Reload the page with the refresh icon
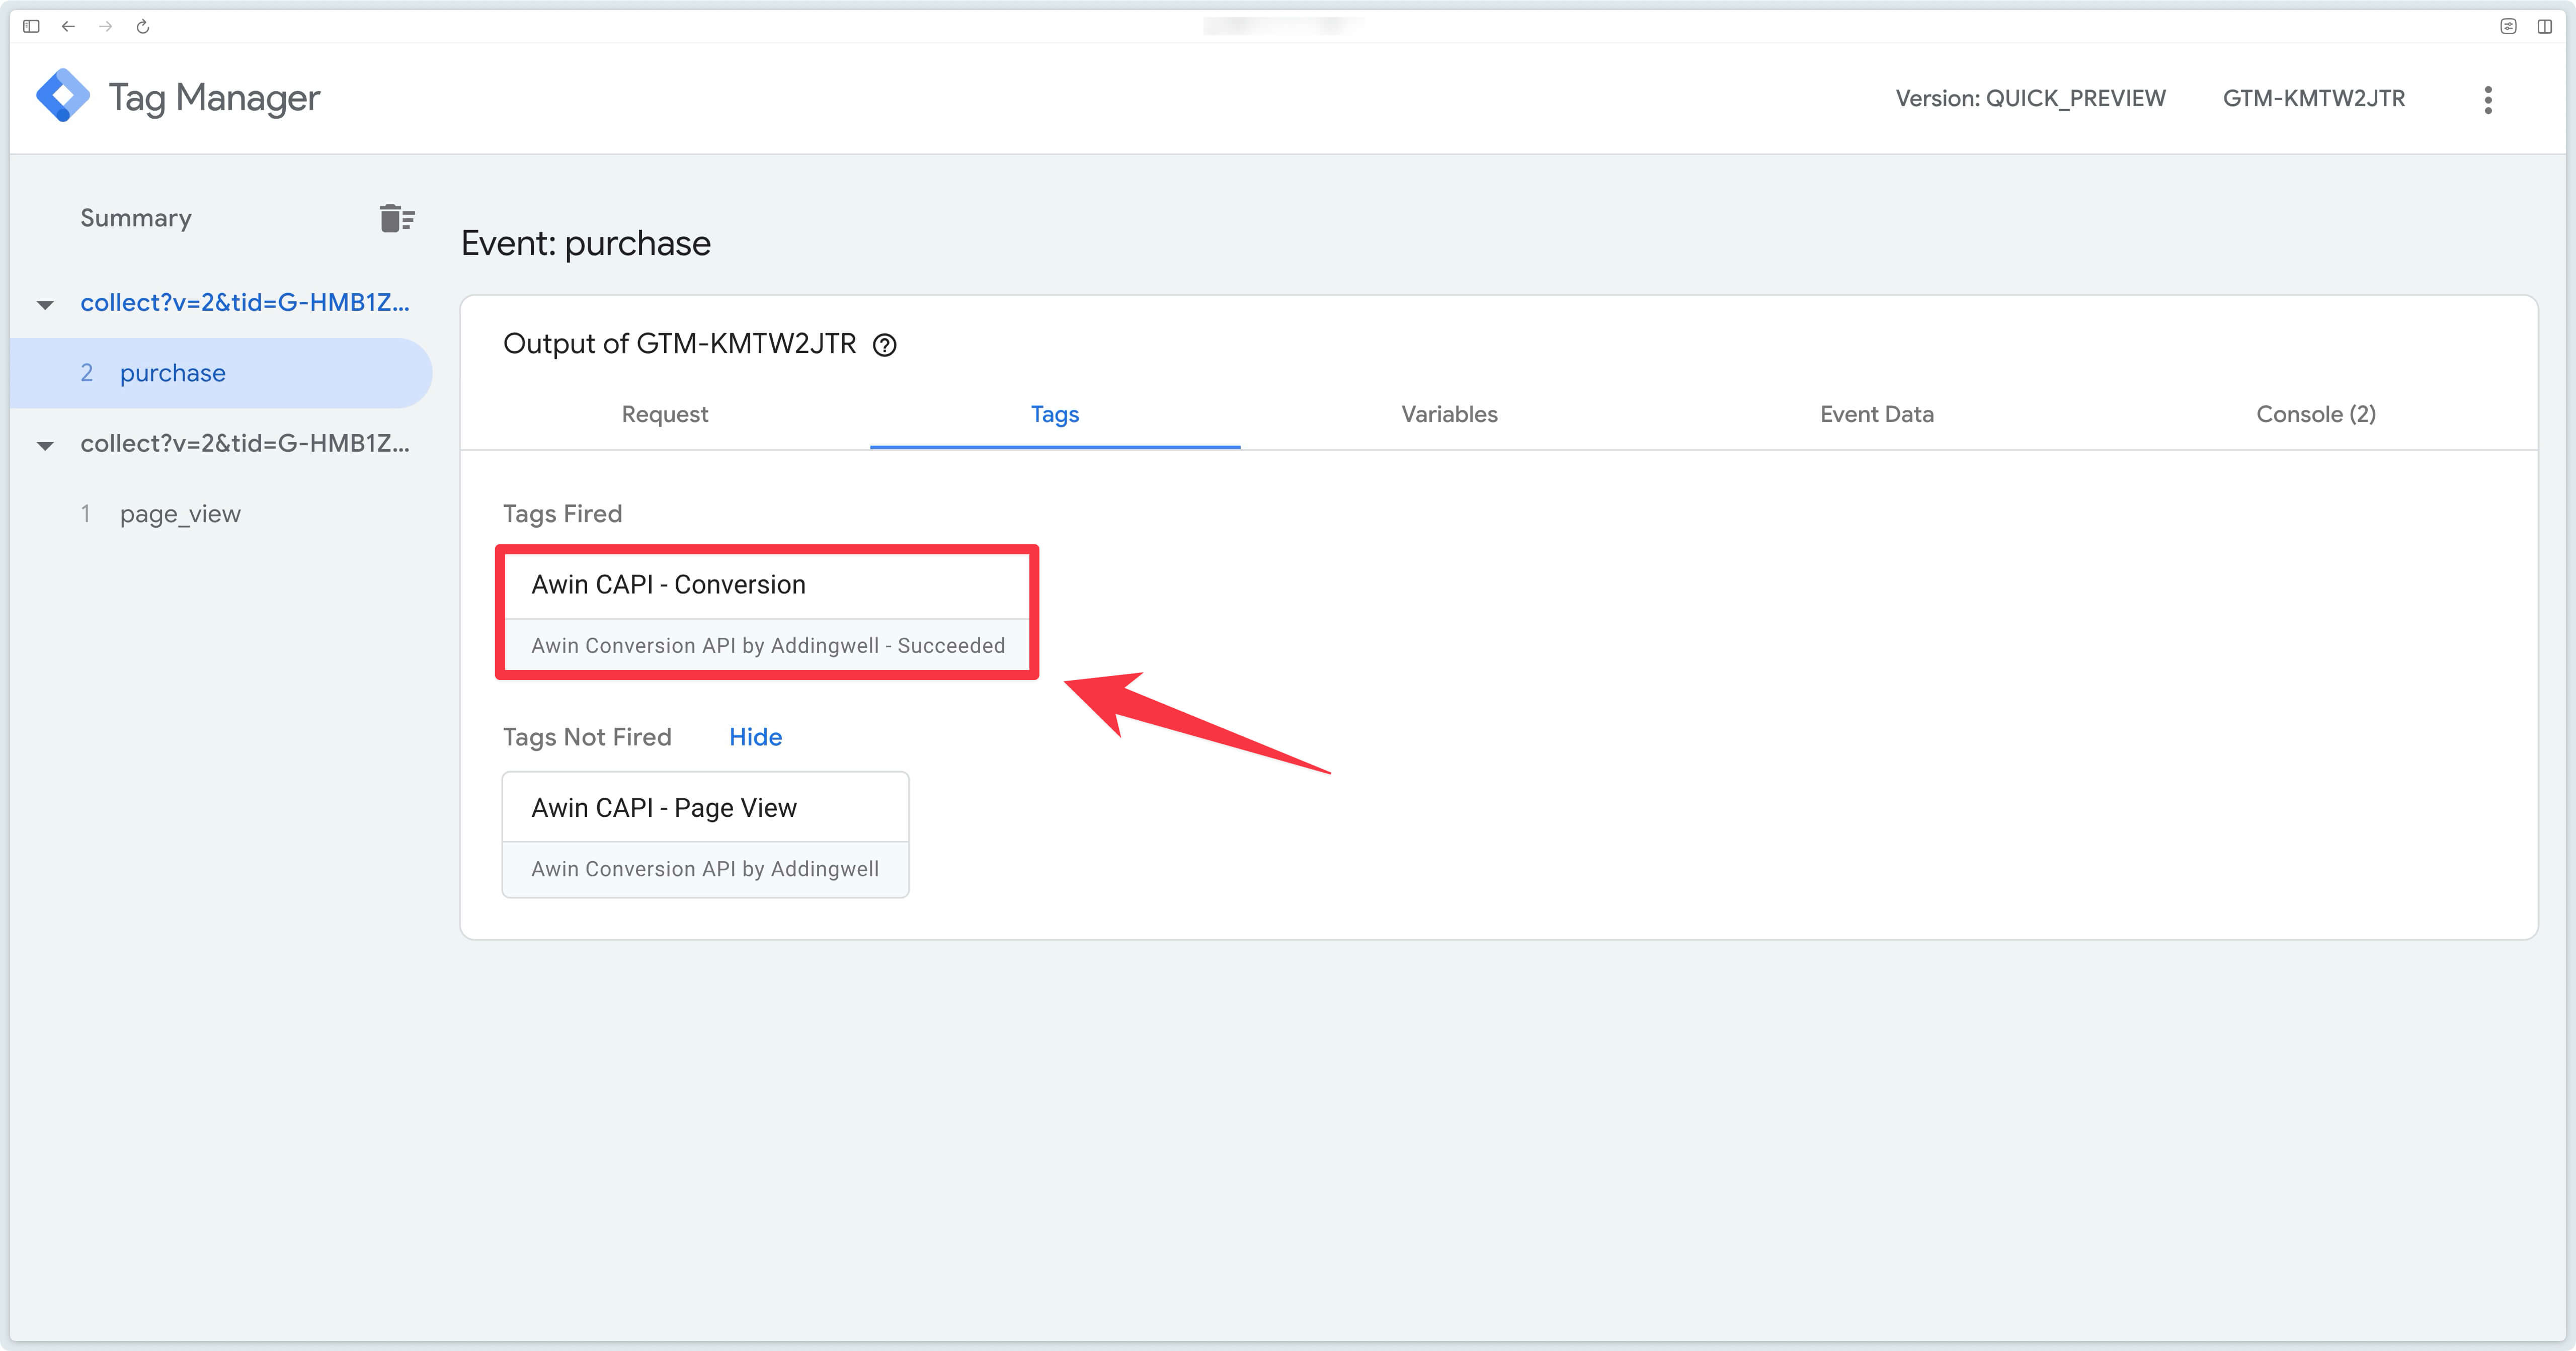The height and width of the screenshot is (1351, 2576). pos(143,26)
